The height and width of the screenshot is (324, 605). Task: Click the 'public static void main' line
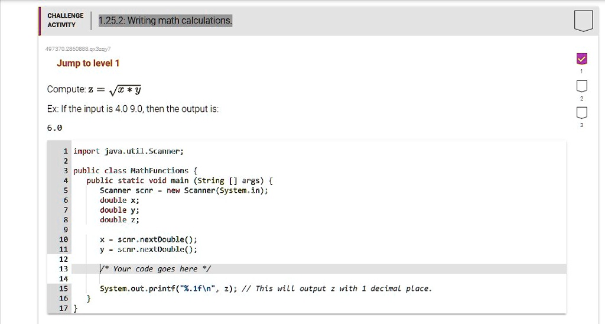180,181
